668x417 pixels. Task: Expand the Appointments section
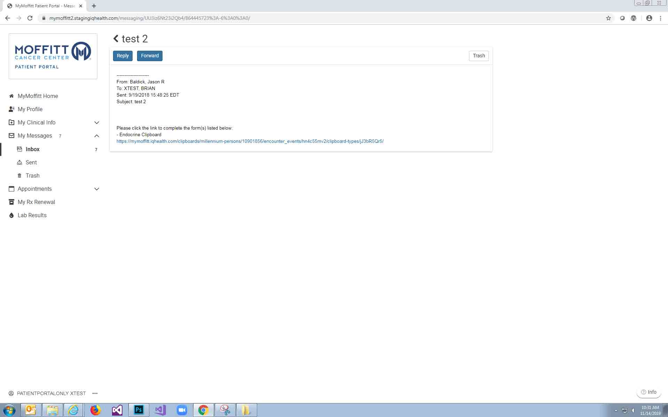pyautogui.click(x=97, y=189)
